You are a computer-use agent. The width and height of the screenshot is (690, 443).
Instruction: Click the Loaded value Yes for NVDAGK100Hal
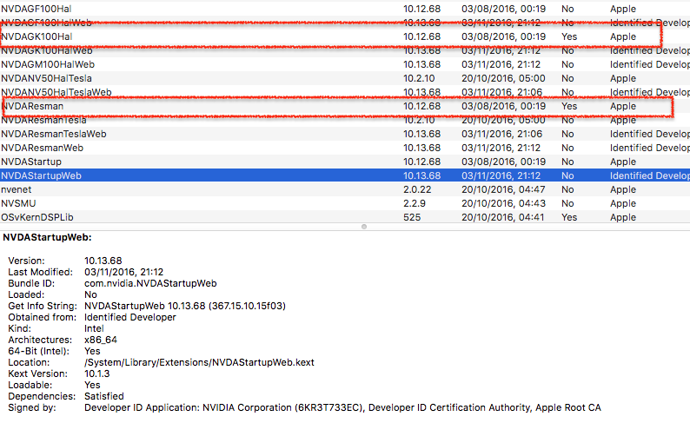pos(569,36)
